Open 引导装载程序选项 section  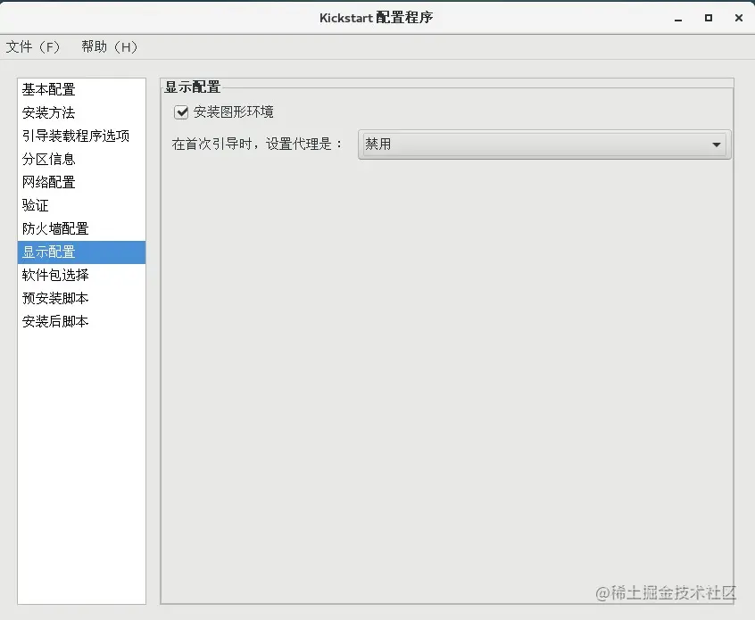click(81, 136)
